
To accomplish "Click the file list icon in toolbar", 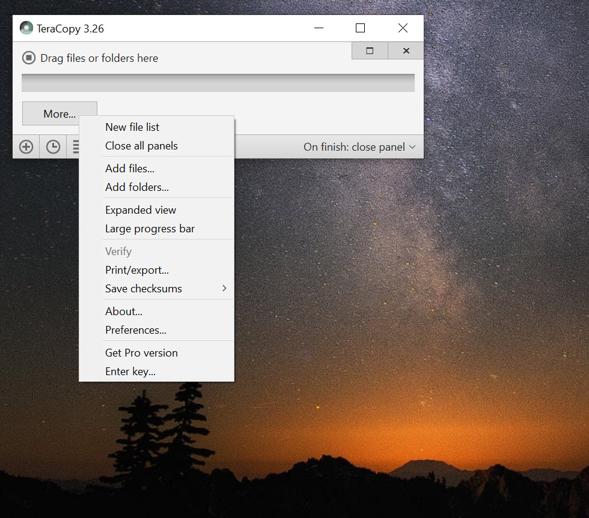I will coord(75,146).
